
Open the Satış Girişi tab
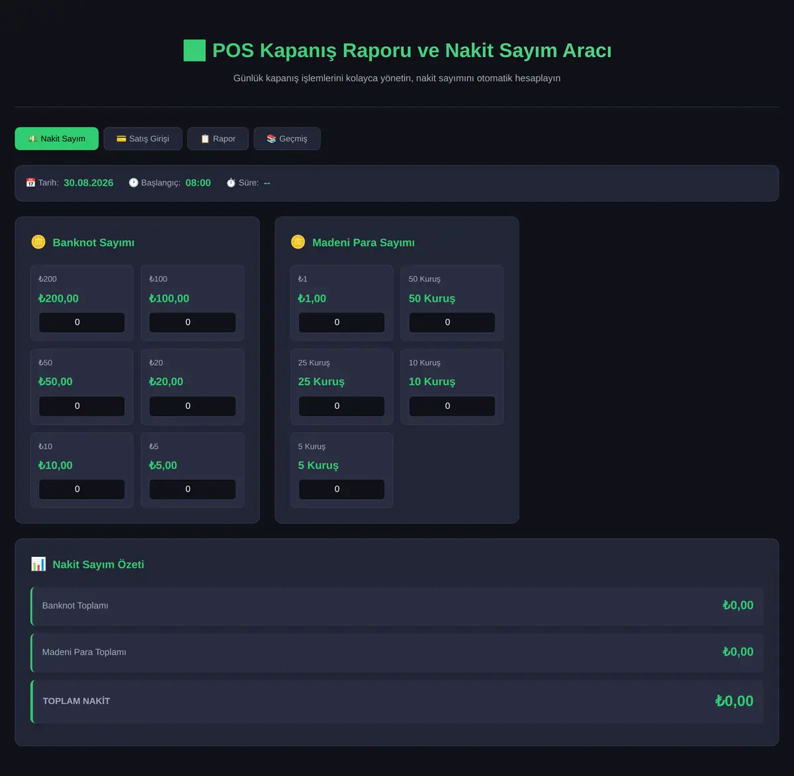[143, 139]
